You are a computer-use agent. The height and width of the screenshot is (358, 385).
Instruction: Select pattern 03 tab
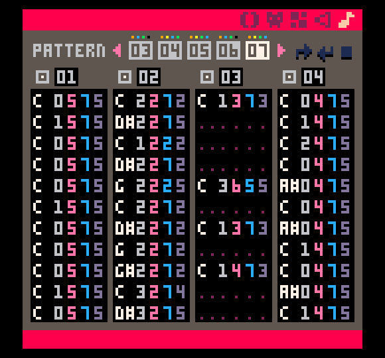141,50
